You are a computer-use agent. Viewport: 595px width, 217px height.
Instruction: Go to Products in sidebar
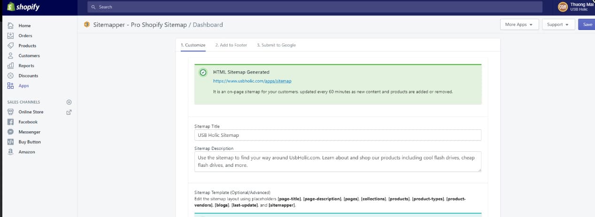click(x=27, y=46)
